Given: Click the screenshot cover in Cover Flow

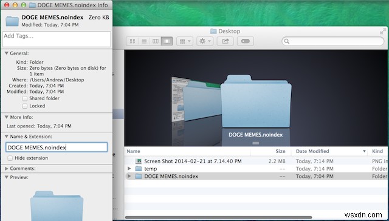Looking at the screenshot, I should click(177, 99).
